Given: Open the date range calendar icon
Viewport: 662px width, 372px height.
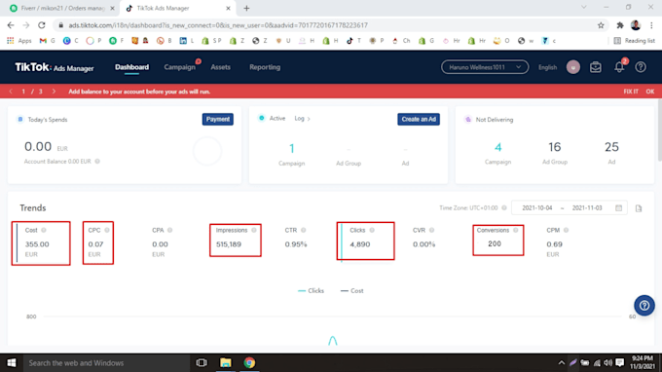Looking at the screenshot, I should pos(618,207).
